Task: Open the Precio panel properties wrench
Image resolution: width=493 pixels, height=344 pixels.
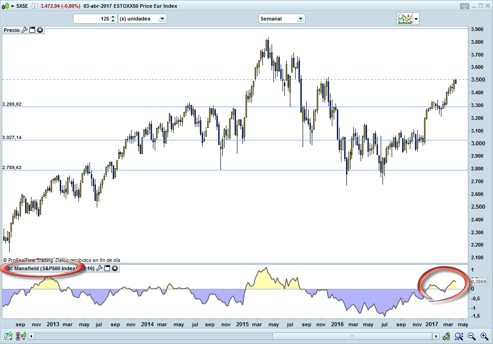Action: 25,30
